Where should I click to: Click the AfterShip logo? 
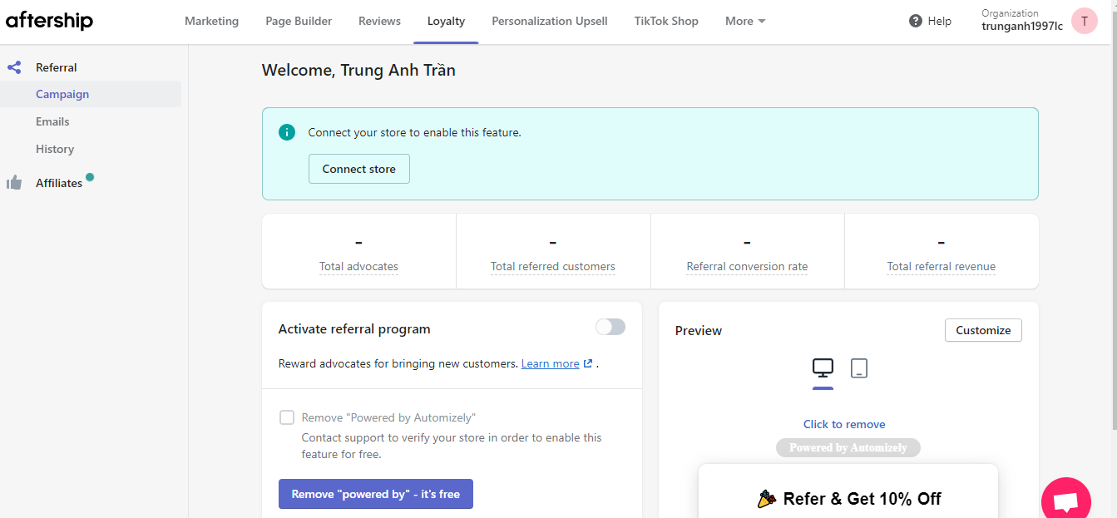pos(49,21)
